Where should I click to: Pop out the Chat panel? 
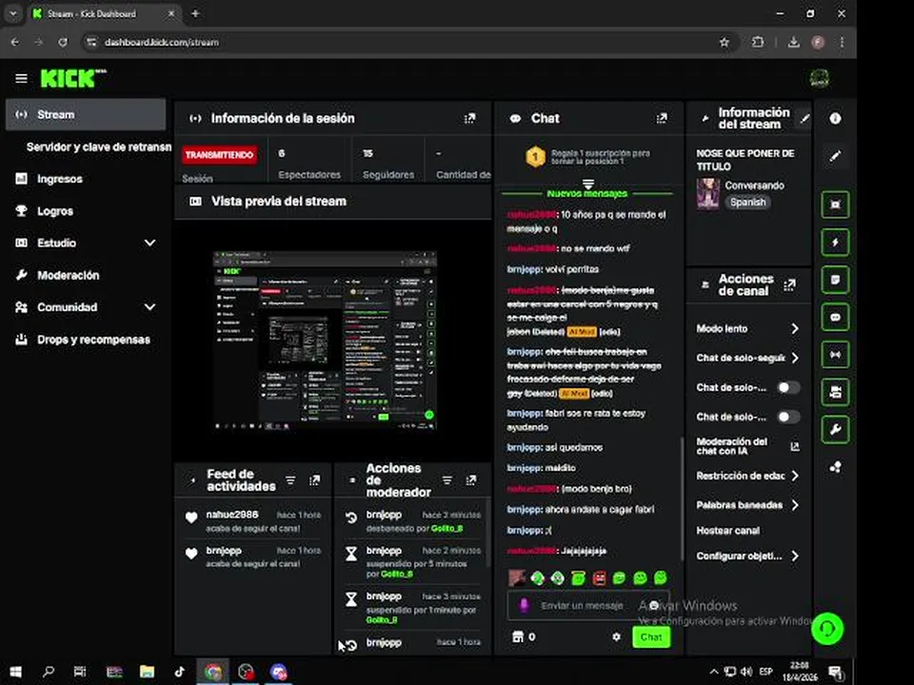click(662, 118)
